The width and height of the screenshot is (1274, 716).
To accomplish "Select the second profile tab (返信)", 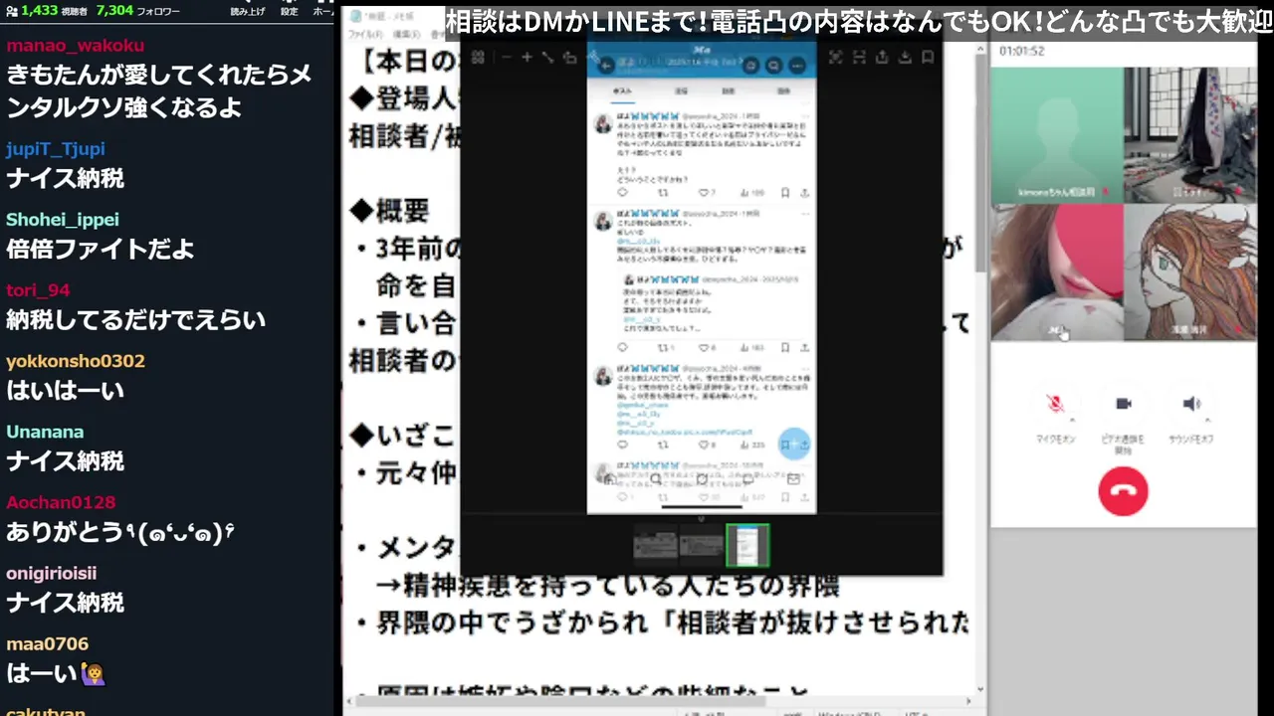I will (682, 90).
